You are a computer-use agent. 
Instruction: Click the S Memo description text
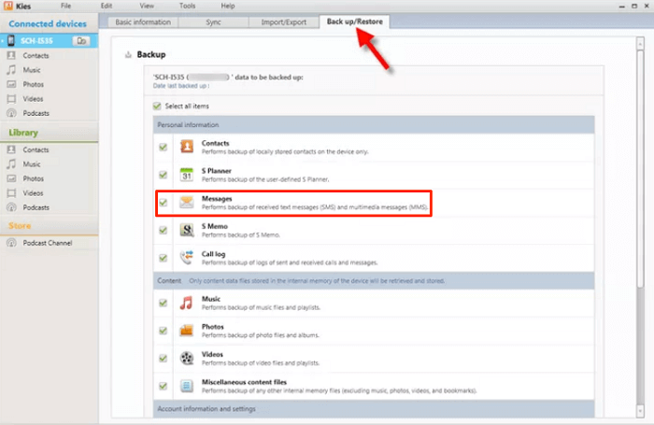point(241,235)
